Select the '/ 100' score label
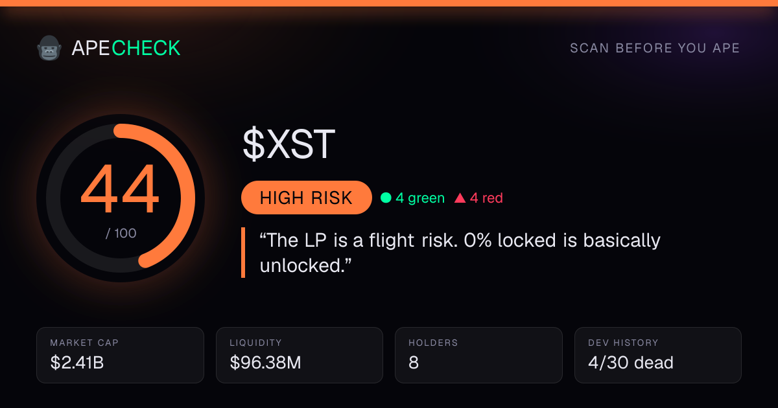Image resolution: width=778 pixels, height=408 pixels. coord(121,233)
